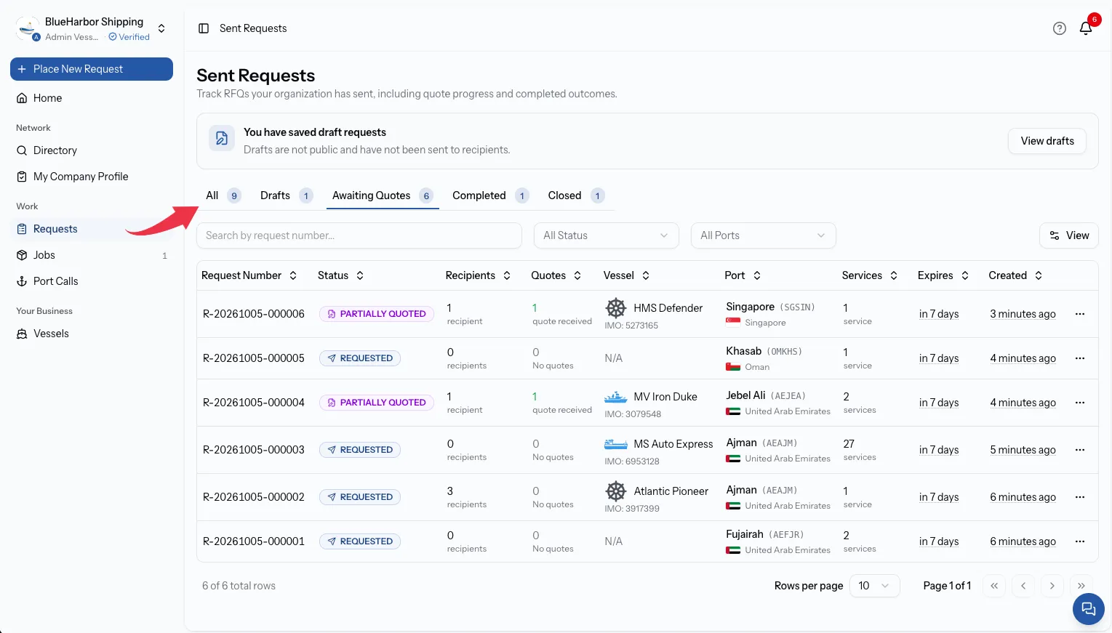Open the Vessels section
Viewport: 1112px width, 633px height.
(x=92, y=334)
